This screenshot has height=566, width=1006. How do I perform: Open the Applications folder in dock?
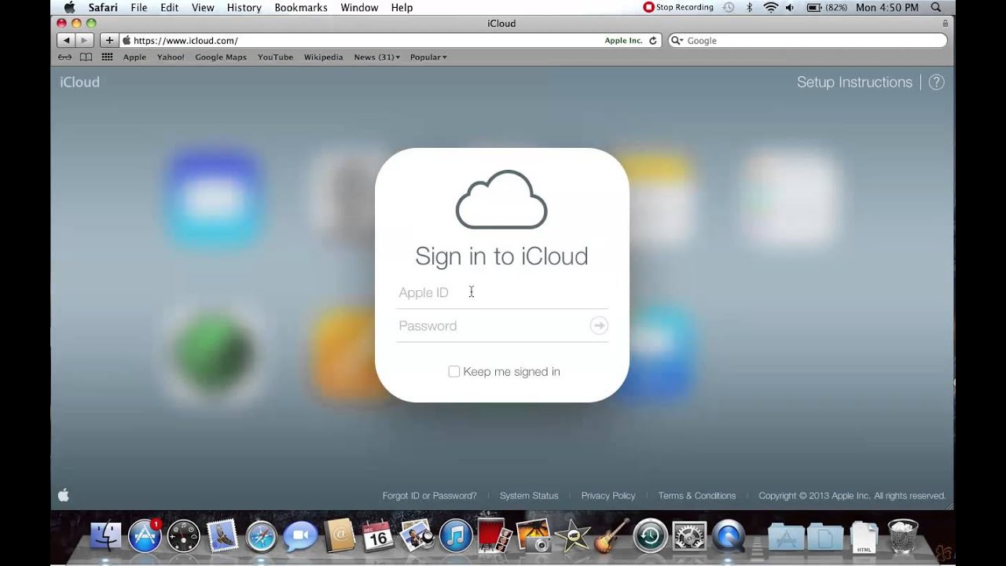pos(786,538)
